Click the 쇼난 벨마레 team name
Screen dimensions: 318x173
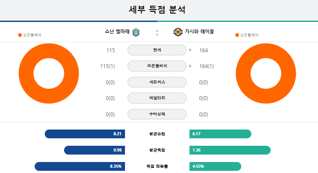coord(117,32)
